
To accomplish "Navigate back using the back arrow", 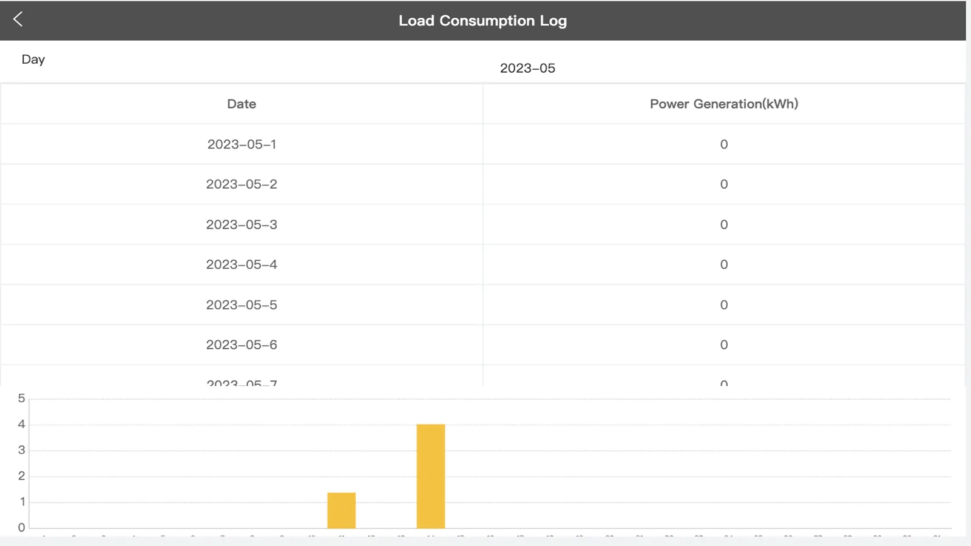I will click(x=18, y=19).
